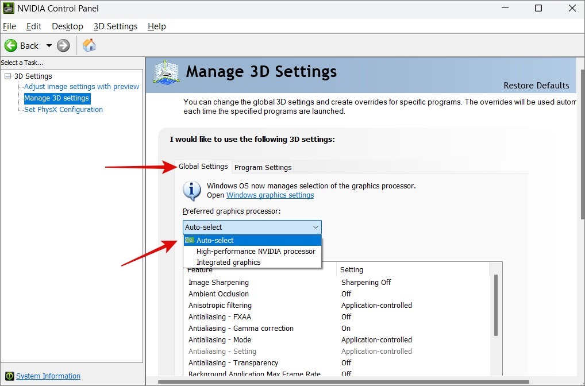Image resolution: width=585 pixels, height=386 pixels.
Task: Switch to the Program Settings tab
Action: click(x=263, y=167)
